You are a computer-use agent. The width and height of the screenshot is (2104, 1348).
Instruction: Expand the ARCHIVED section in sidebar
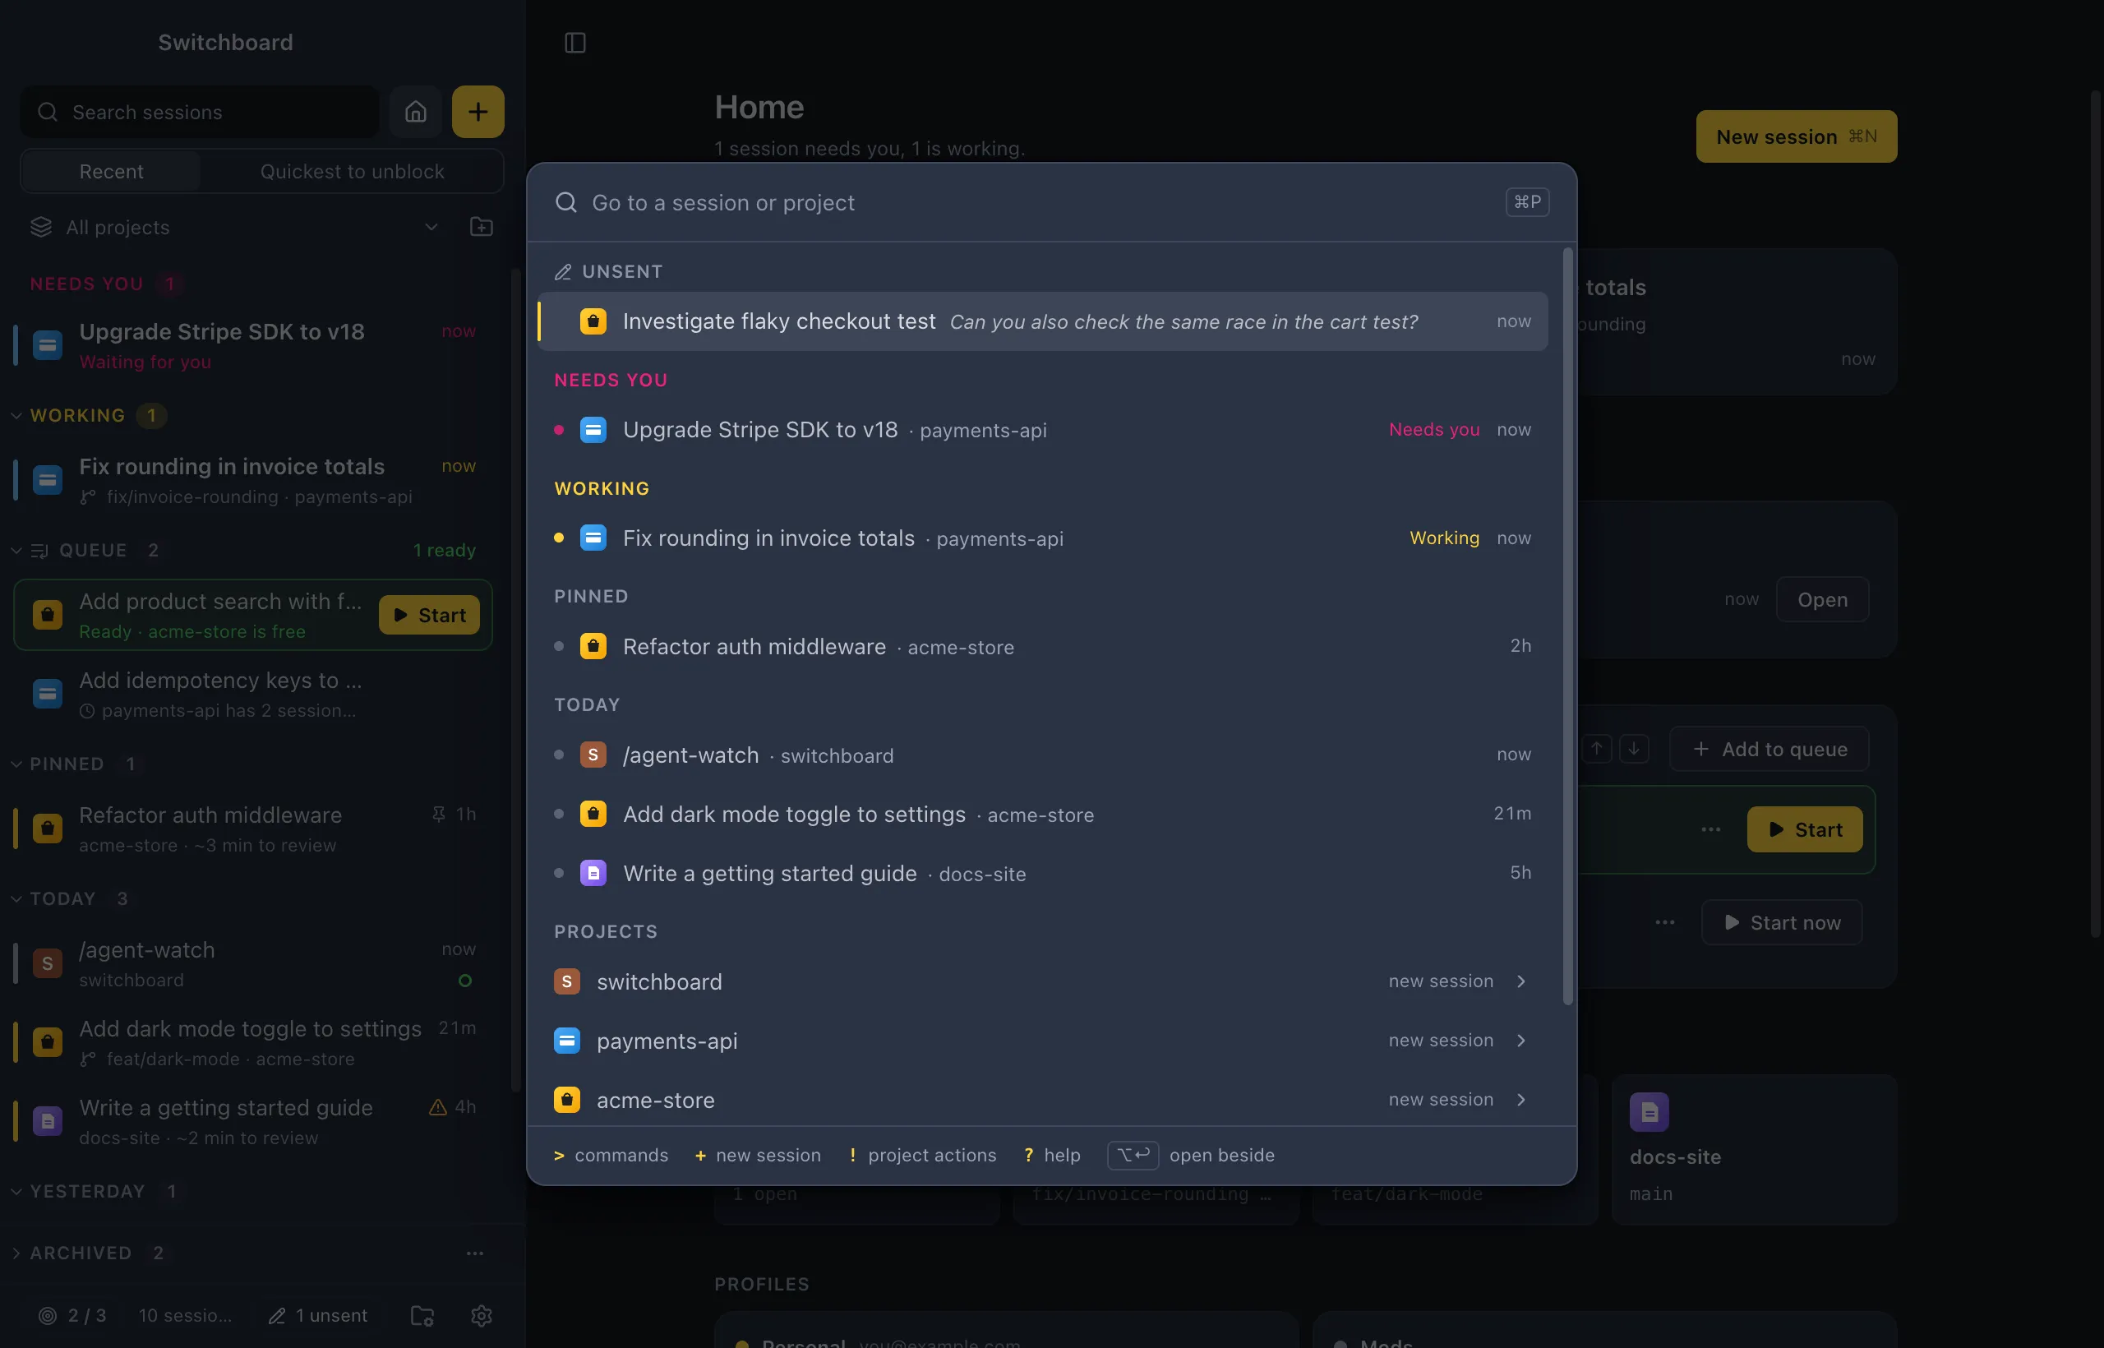(16, 1253)
